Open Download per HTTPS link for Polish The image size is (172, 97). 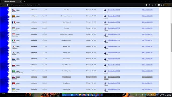click(114, 65)
